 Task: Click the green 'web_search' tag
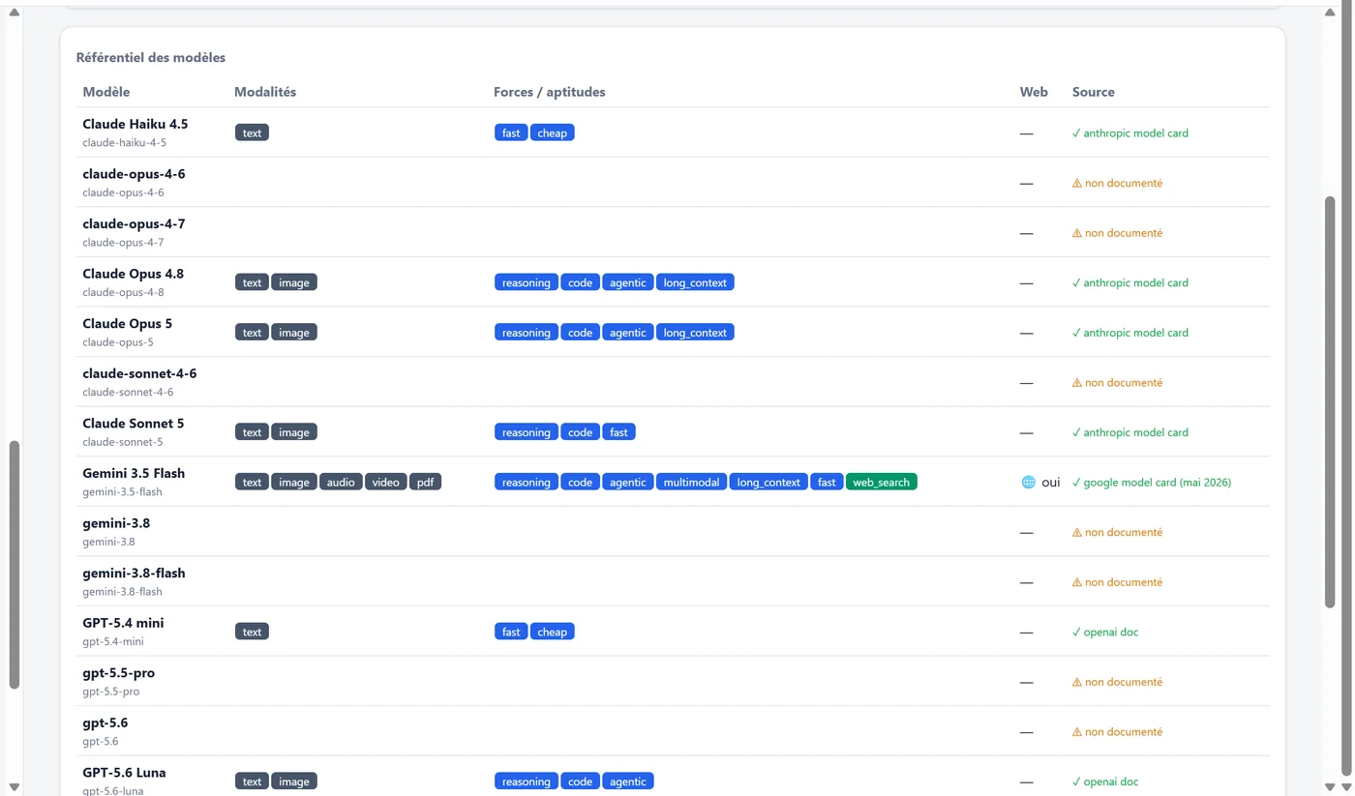(x=881, y=482)
